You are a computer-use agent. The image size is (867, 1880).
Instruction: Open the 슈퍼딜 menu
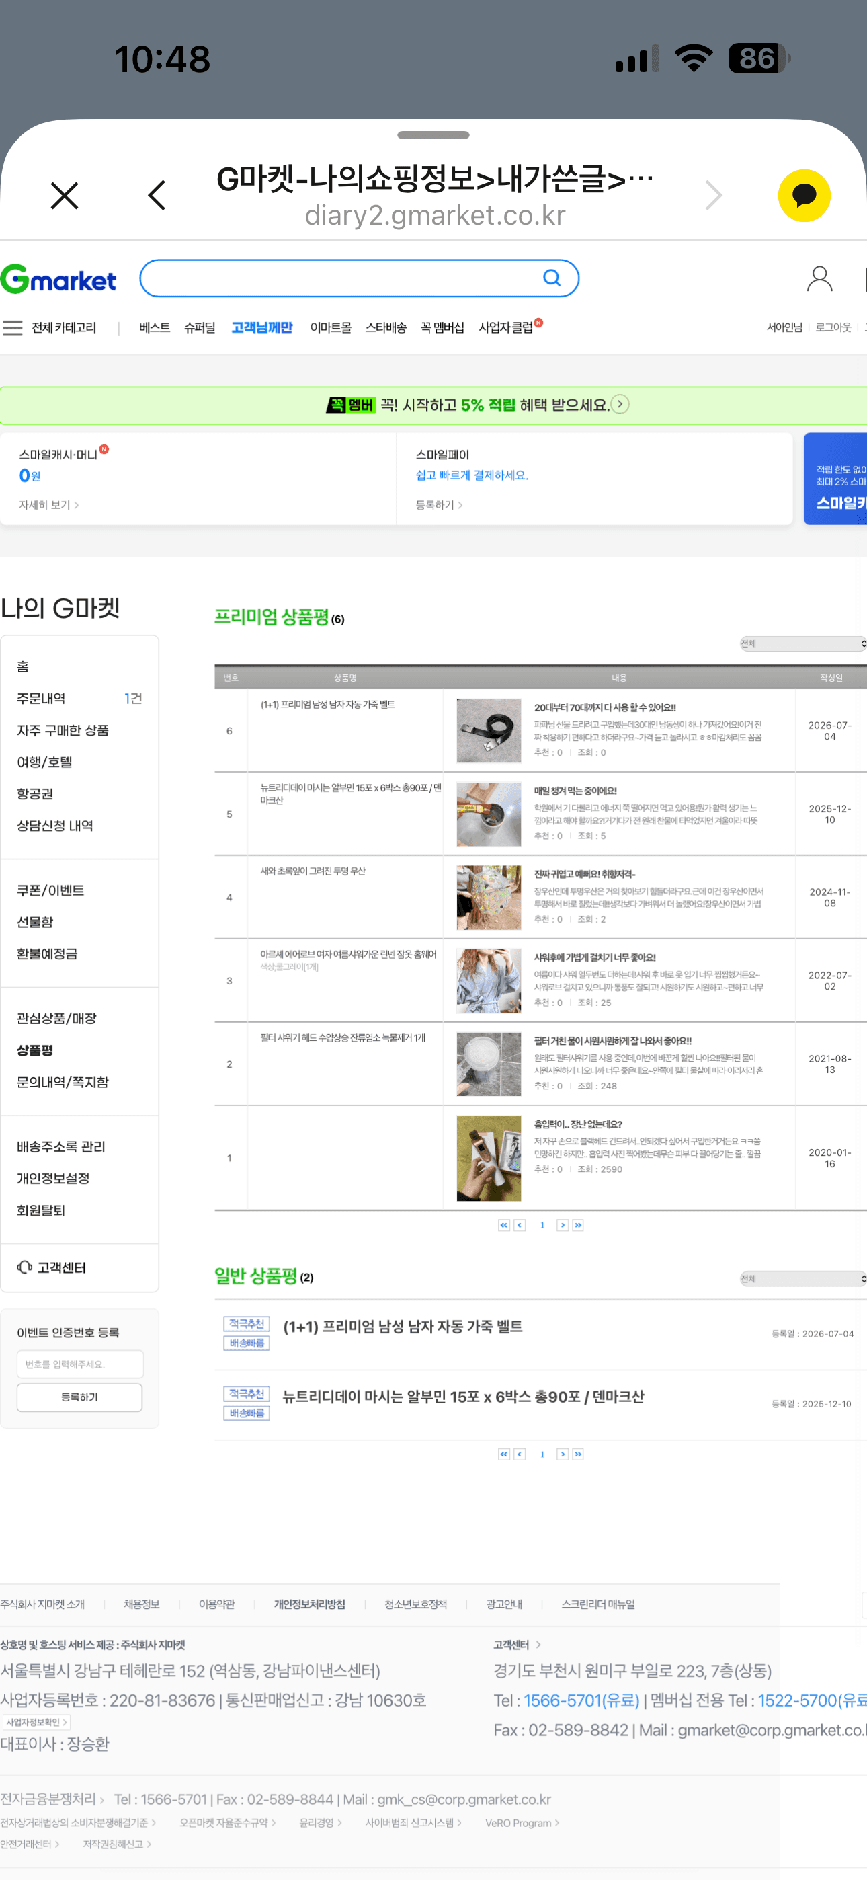point(200,327)
